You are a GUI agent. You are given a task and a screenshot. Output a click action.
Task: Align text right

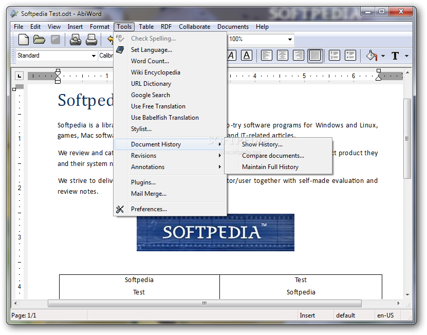299,55
